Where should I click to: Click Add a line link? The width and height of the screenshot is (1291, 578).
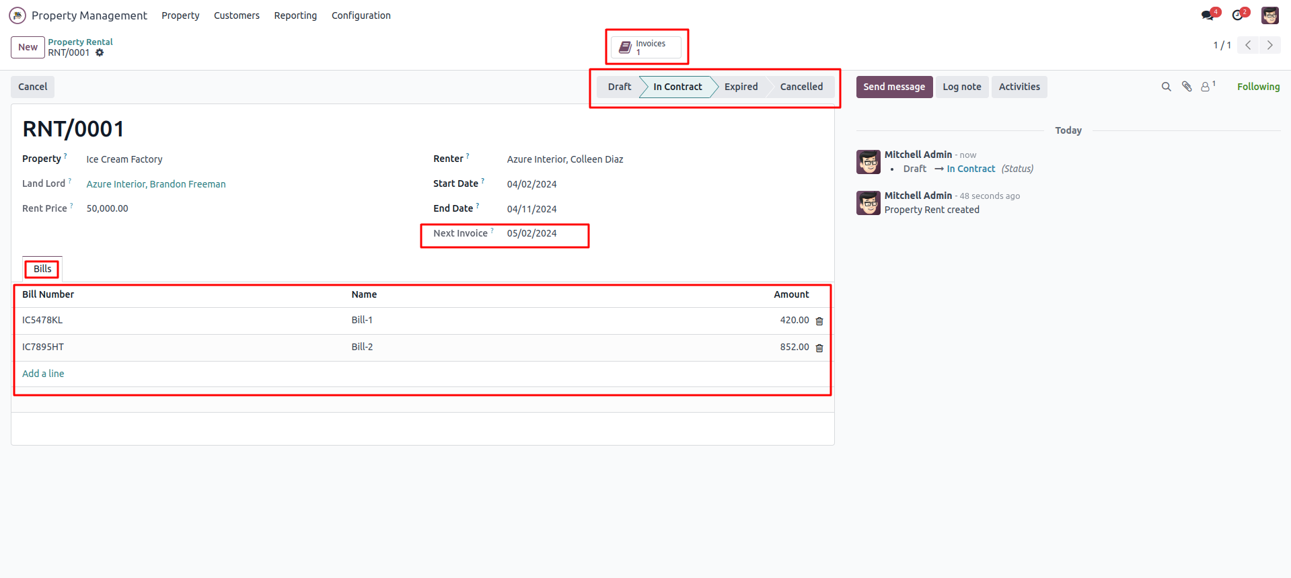(43, 374)
